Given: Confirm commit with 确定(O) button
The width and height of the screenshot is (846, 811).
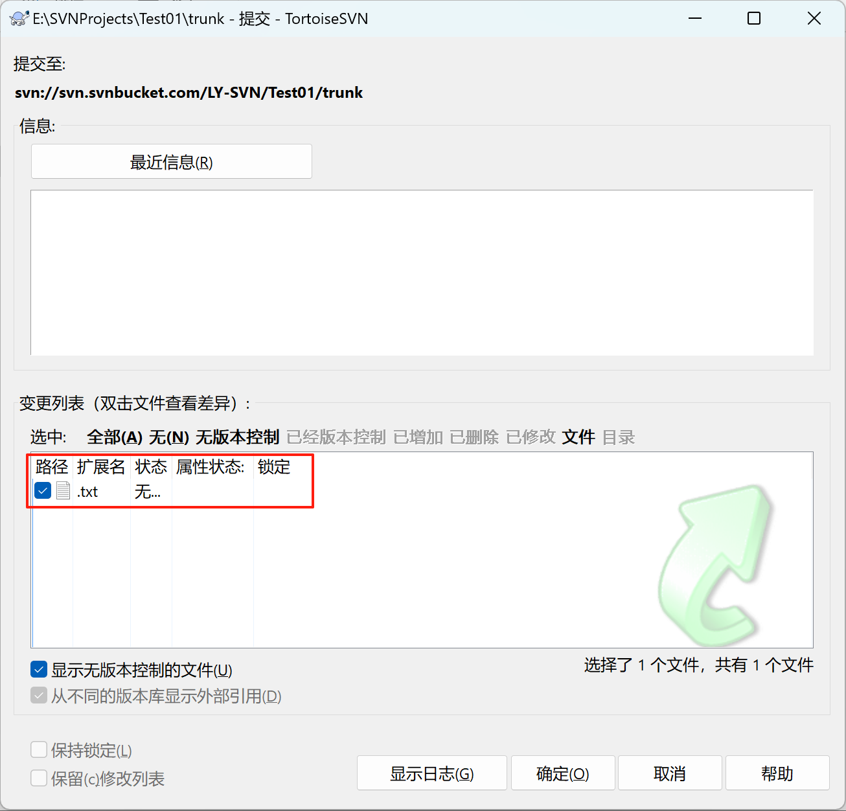Looking at the screenshot, I should click(x=563, y=773).
